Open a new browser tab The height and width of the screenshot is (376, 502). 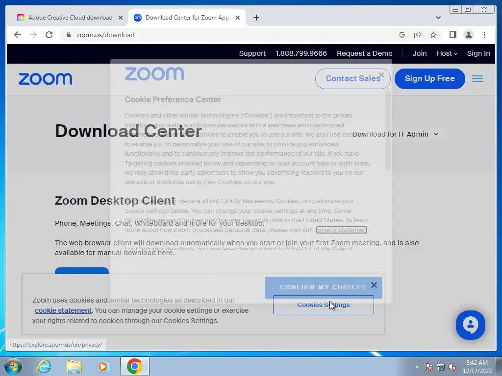click(256, 18)
